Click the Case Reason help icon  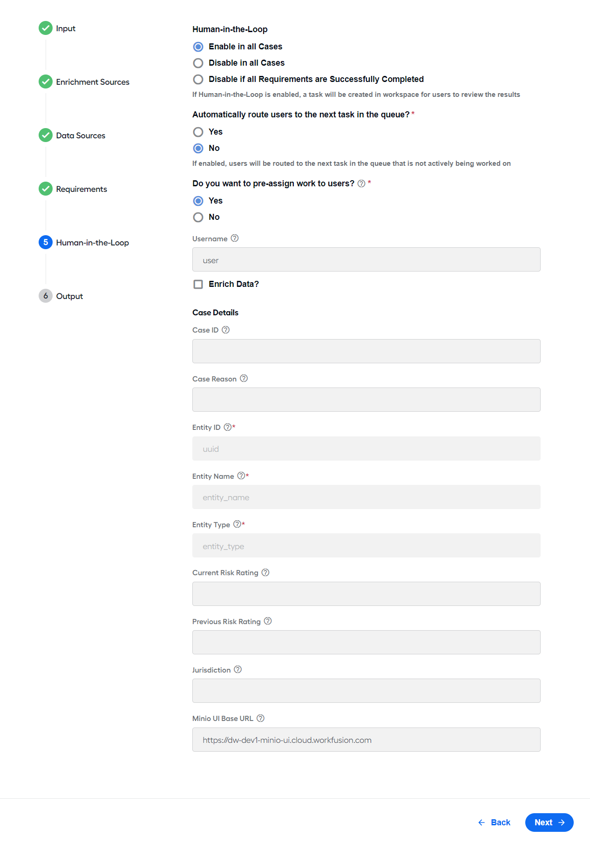point(244,378)
